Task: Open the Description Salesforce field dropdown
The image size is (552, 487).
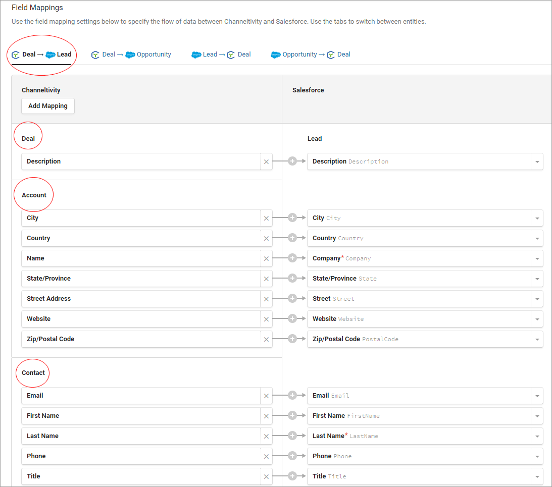Action: (537, 161)
